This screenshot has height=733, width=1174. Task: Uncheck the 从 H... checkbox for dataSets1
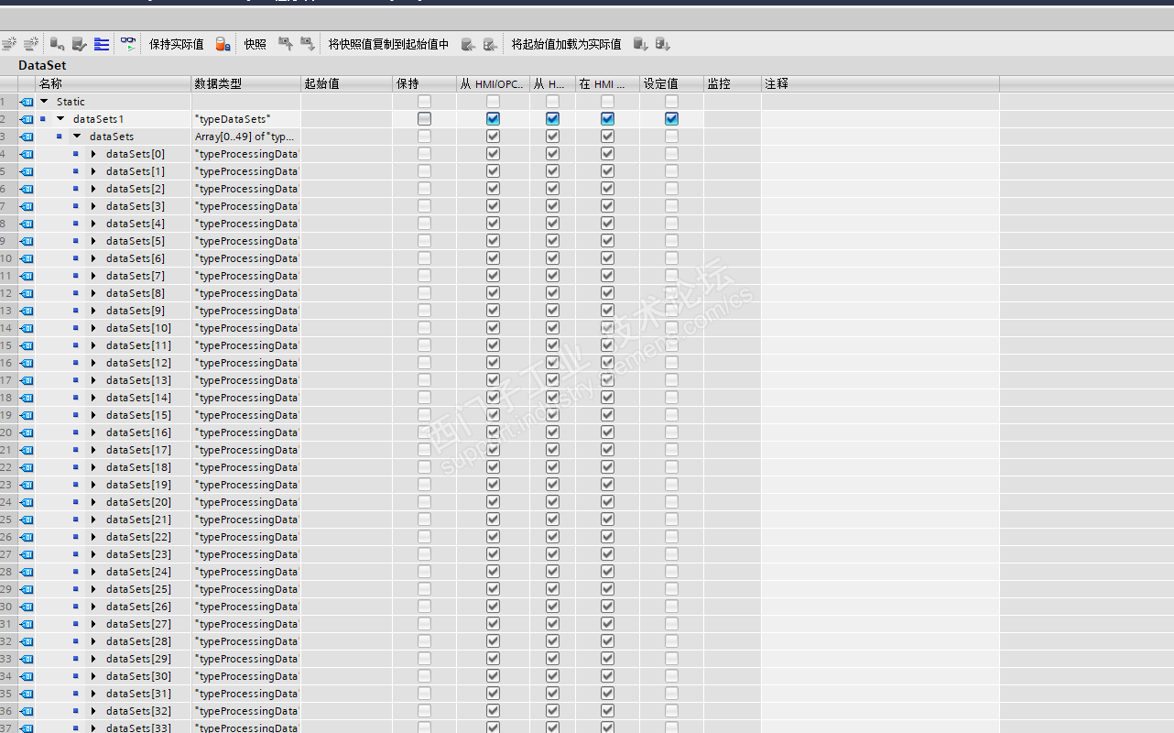coord(552,119)
